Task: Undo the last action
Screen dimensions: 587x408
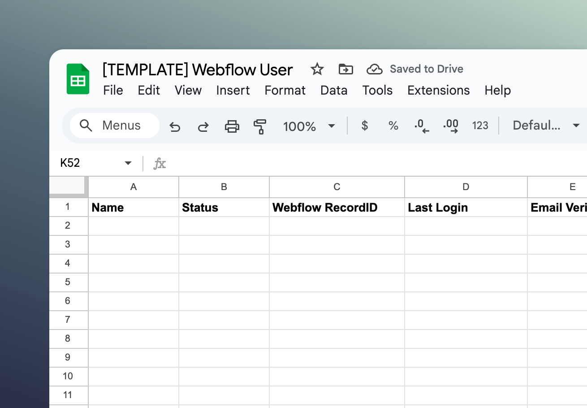Action: coord(175,126)
